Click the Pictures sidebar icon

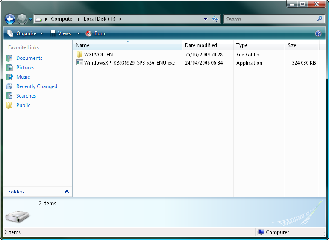click(x=9, y=68)
